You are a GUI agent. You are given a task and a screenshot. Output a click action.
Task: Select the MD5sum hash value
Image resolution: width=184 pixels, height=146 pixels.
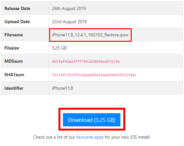coord(86,61)
